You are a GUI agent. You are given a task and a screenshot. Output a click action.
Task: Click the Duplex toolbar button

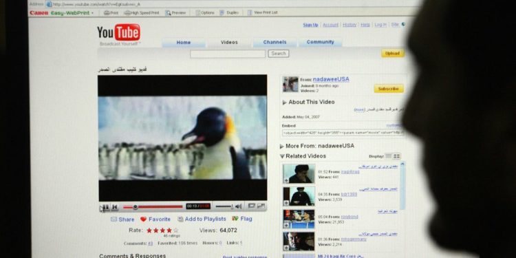[229, 13]
